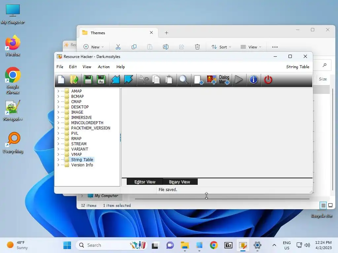Open Find with the magnifier icon
The height and width of the screenshot is (253, 338).
tap(184, 80)
